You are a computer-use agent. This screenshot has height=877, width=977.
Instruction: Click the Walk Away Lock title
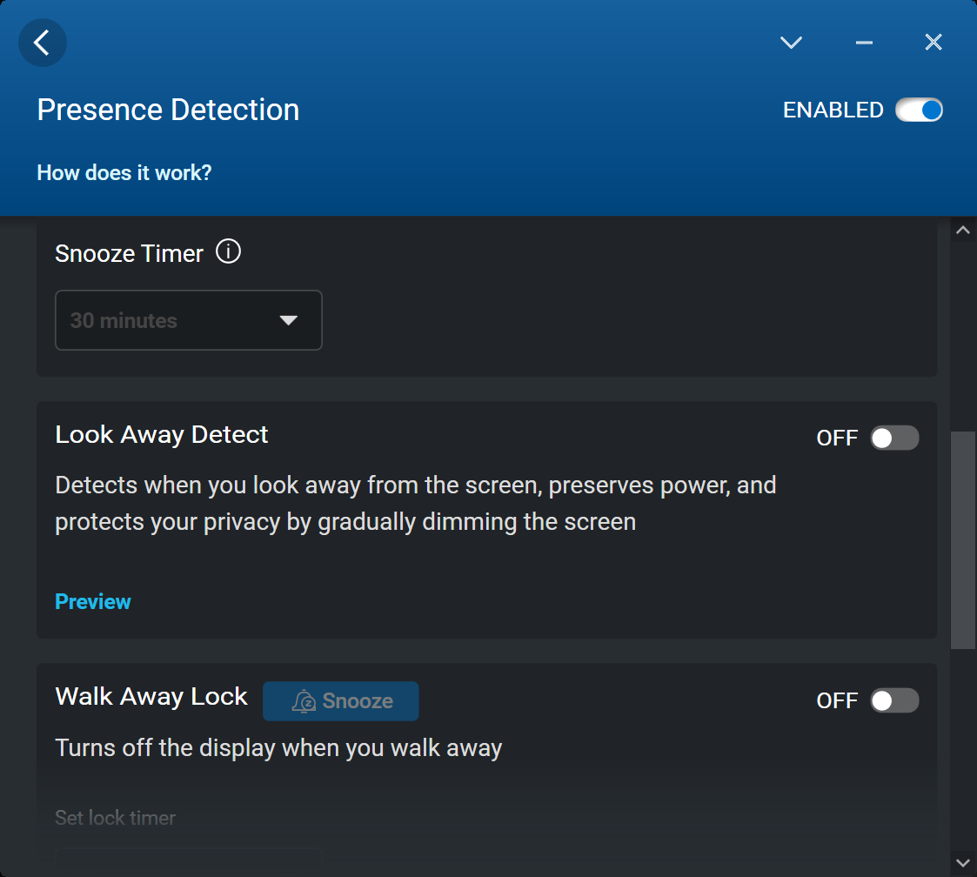coord(151,697)
